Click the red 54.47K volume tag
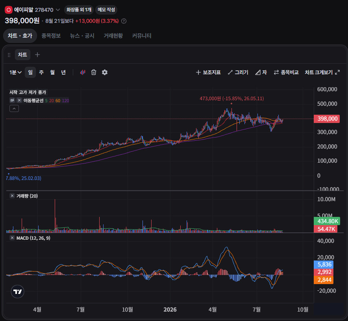348x321 pixels. point(326,229)
